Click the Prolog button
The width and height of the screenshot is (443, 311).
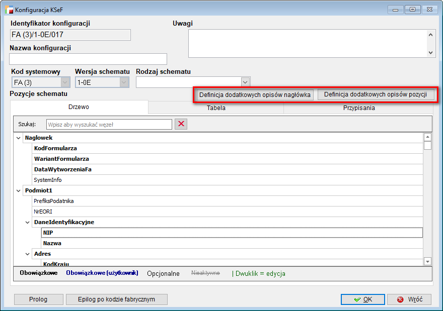(38, 299)
